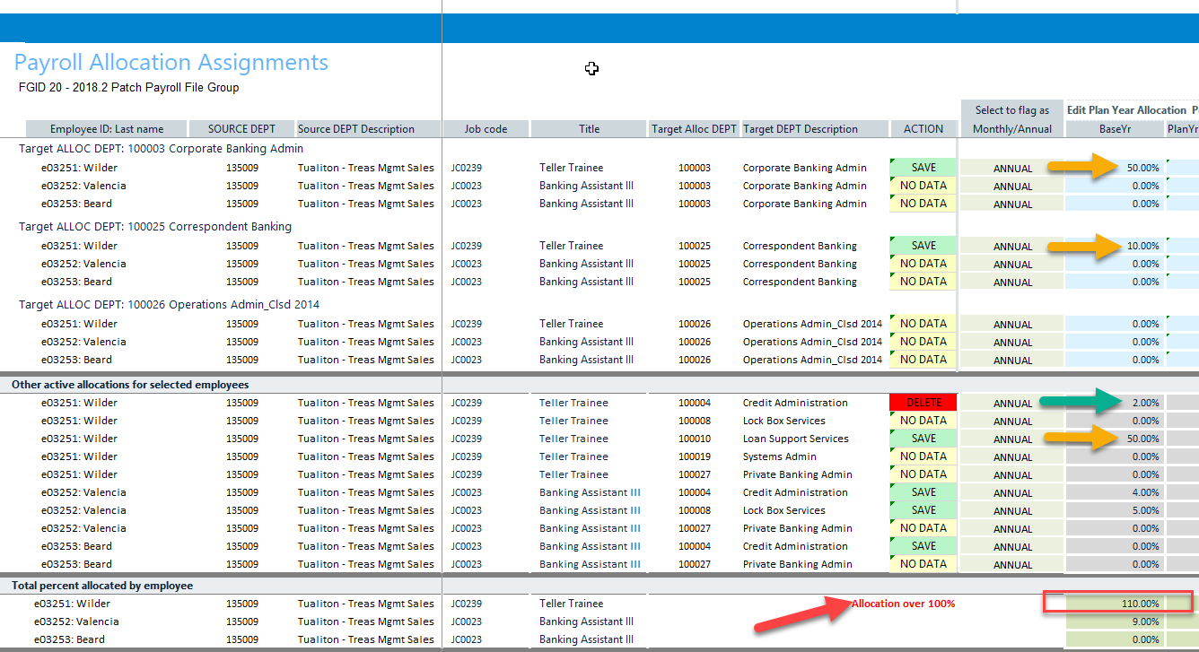Screen dimensions: 1199x652
Task: Open ANNUAL flag for Valencia's Lock Box Services row
Action: click(x=1012, y=511)
